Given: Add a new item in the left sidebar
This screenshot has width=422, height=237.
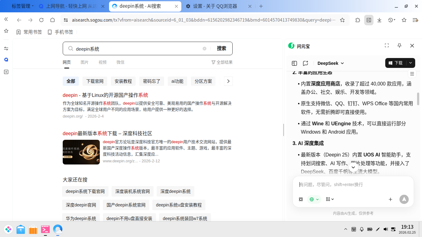Looking at the screenshot, I should [6, 72].
